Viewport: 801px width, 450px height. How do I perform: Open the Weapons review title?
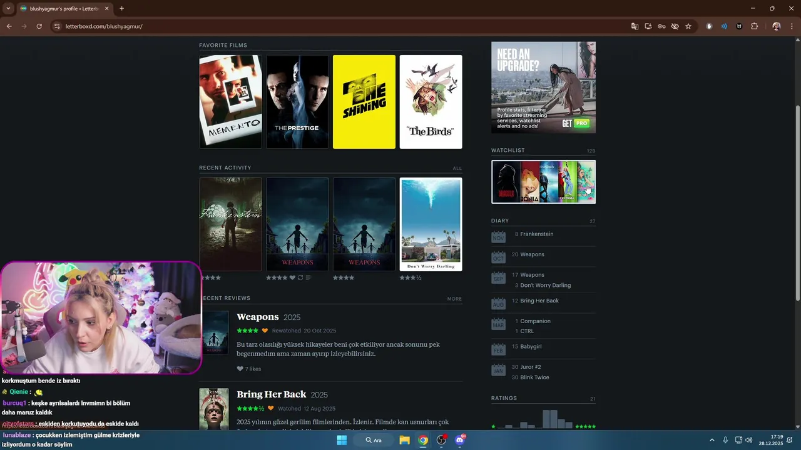pos(257,317)
